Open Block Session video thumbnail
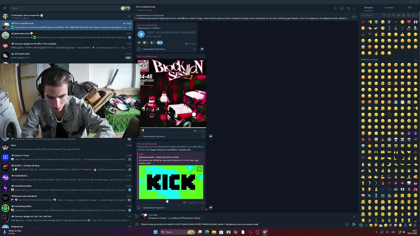This screenshot has width=420, height=236. pos(173,93)
